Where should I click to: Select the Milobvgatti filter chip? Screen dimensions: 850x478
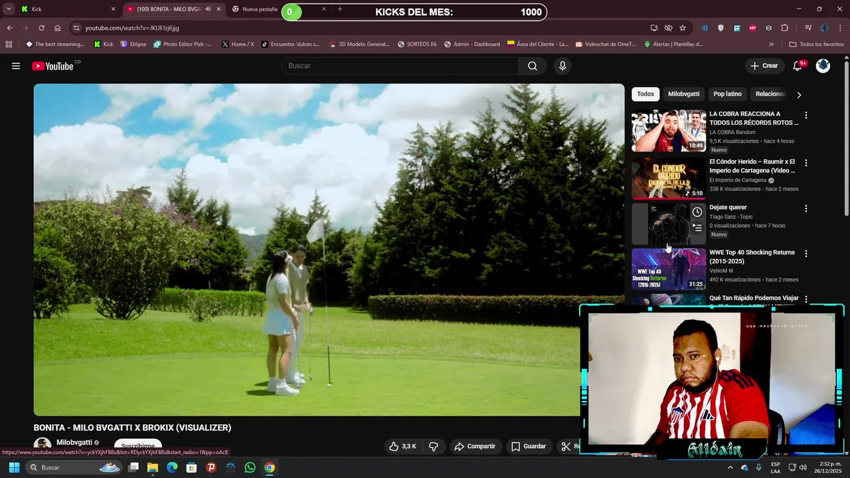pyautogui.click(x=683, y=94)
